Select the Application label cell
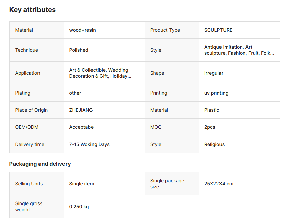Screen dimensions: 286x222 click(x=27, y=73)
